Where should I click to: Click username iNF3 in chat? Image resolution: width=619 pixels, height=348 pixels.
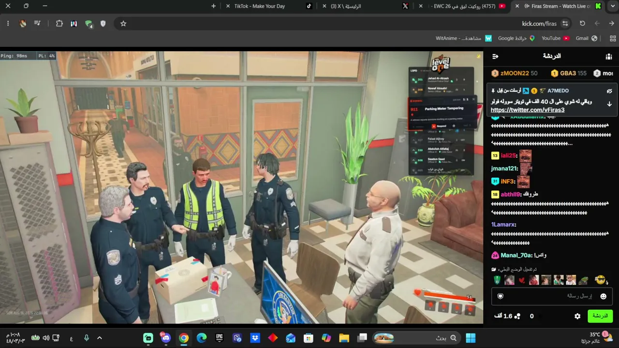click(x=508, y=181)
